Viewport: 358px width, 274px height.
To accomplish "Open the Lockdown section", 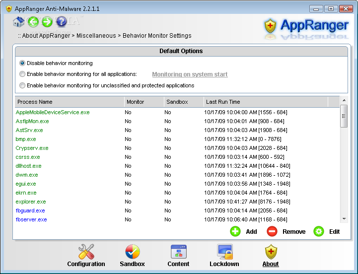I will coord(224,256).
